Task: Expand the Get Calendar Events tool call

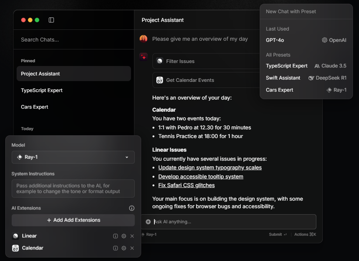Action: coord(206,80)
